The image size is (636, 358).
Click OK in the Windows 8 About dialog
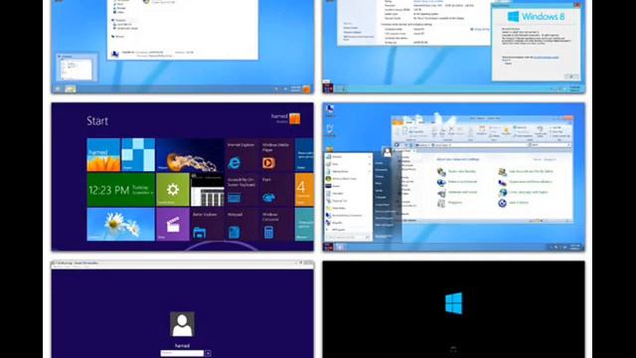click(x=571, y=77)
